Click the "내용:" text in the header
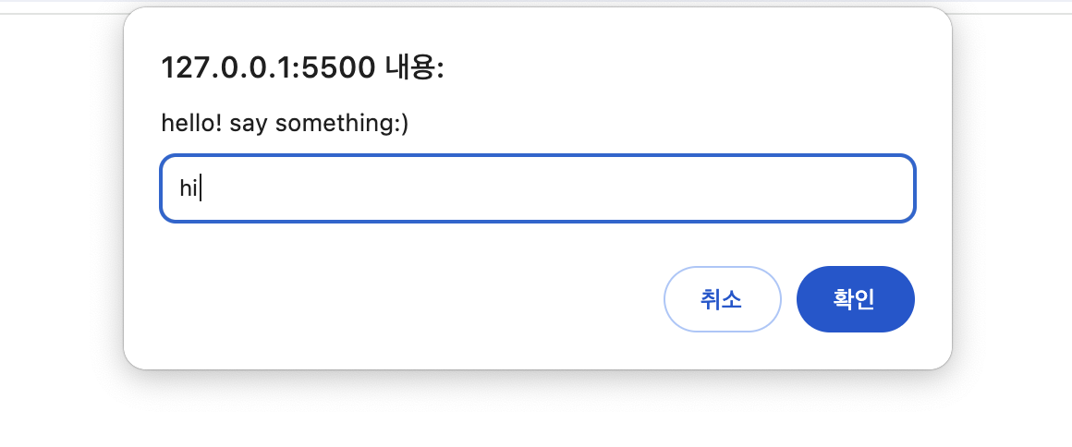 pyautogui.click(x=414, y=67)
